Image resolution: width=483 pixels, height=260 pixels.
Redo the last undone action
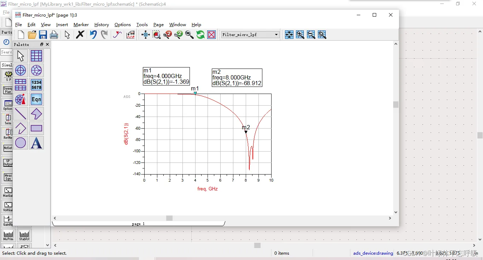(104, 35)
